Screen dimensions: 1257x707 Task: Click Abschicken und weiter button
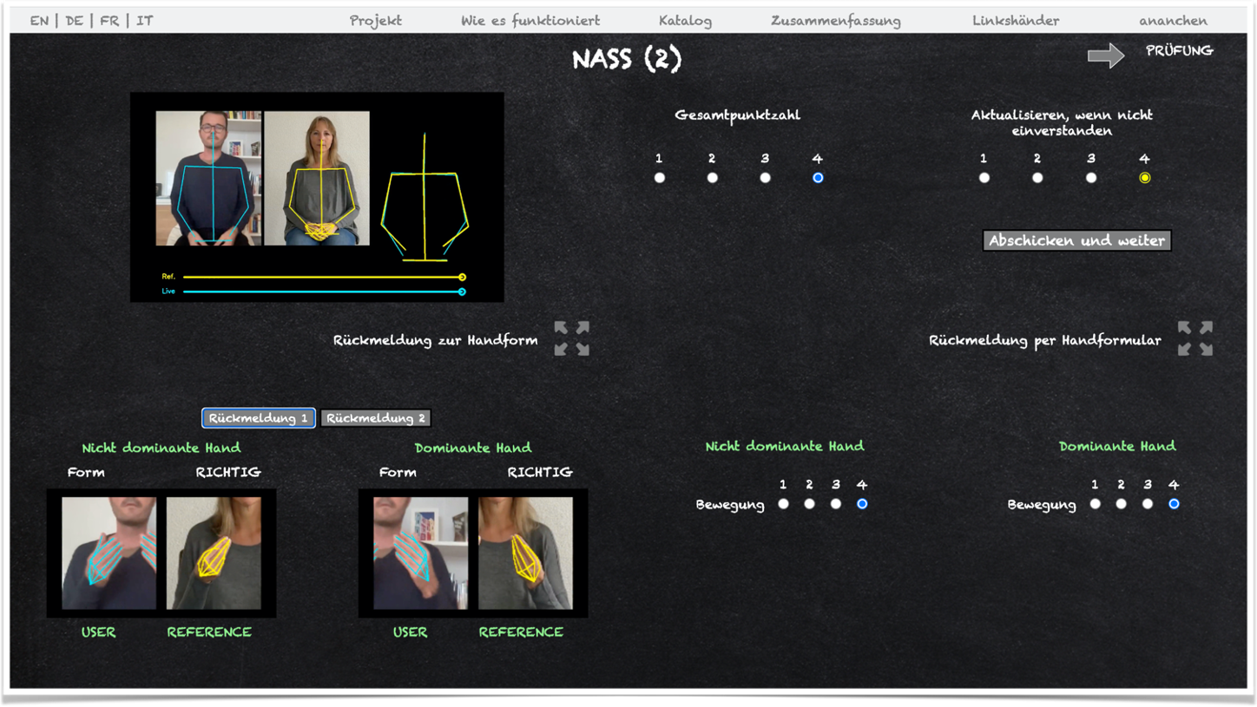1076,240
